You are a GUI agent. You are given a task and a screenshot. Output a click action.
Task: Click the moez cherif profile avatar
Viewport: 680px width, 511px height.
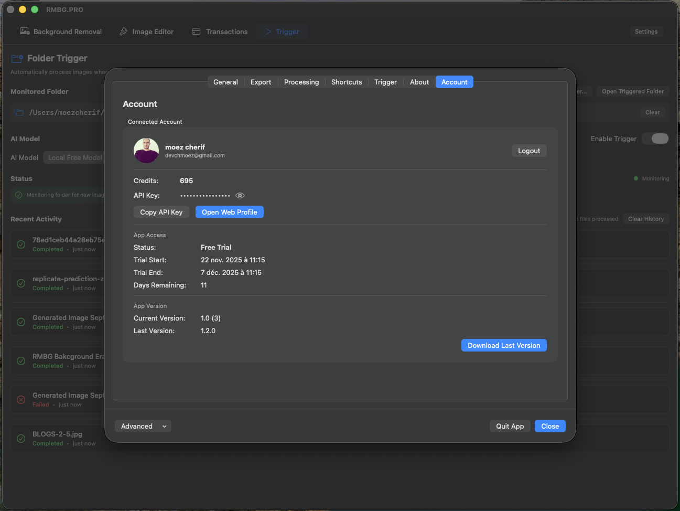tap(146, 151)
